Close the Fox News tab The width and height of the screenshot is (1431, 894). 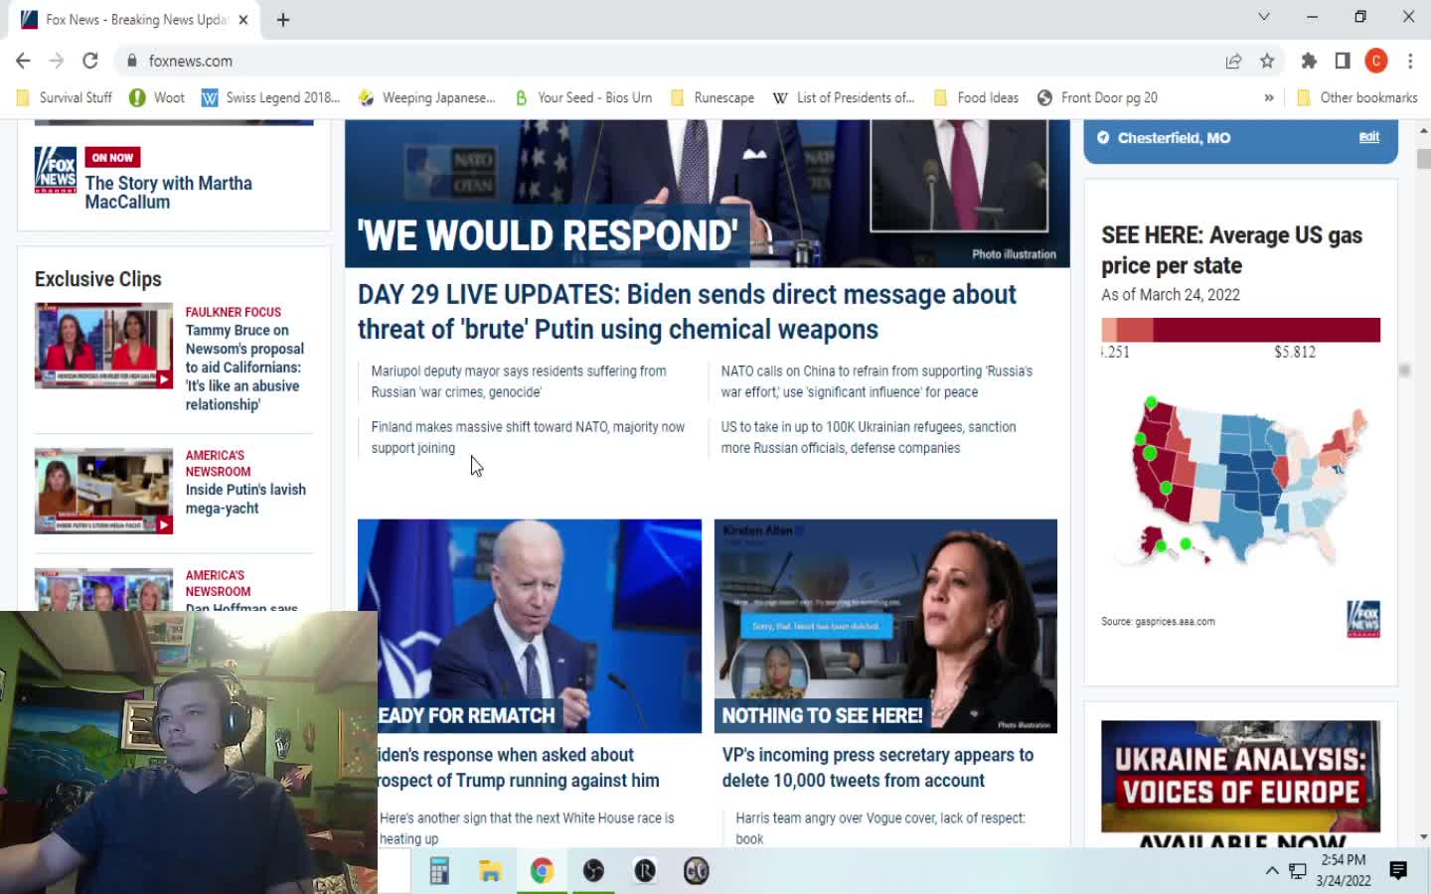tap(243, 20)
